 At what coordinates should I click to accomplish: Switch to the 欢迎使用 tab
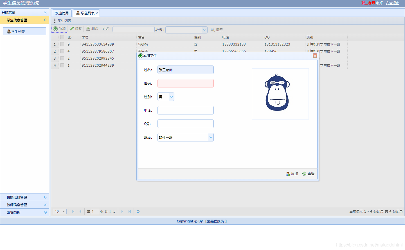(62, 13)
